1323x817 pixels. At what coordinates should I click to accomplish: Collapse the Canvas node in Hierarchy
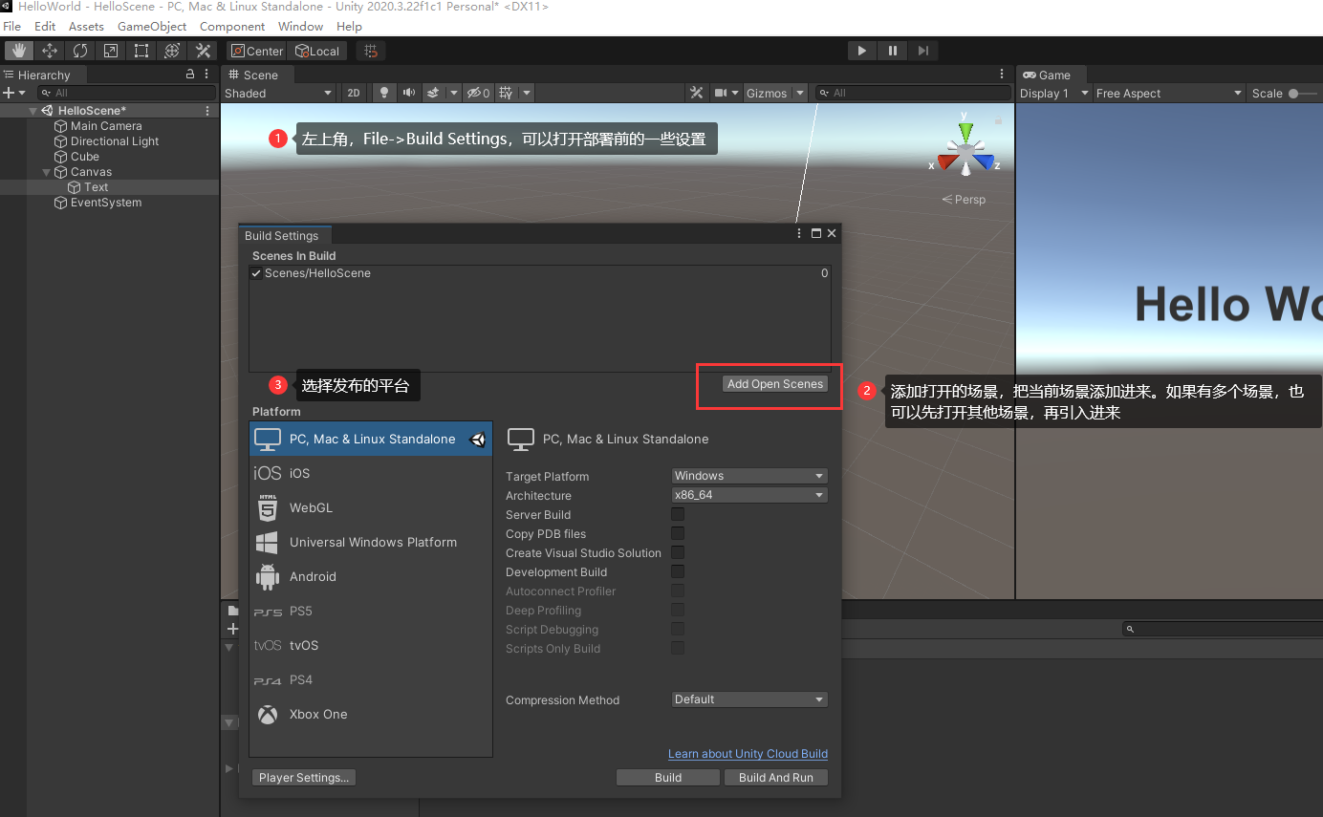click(x=47, y=172)
